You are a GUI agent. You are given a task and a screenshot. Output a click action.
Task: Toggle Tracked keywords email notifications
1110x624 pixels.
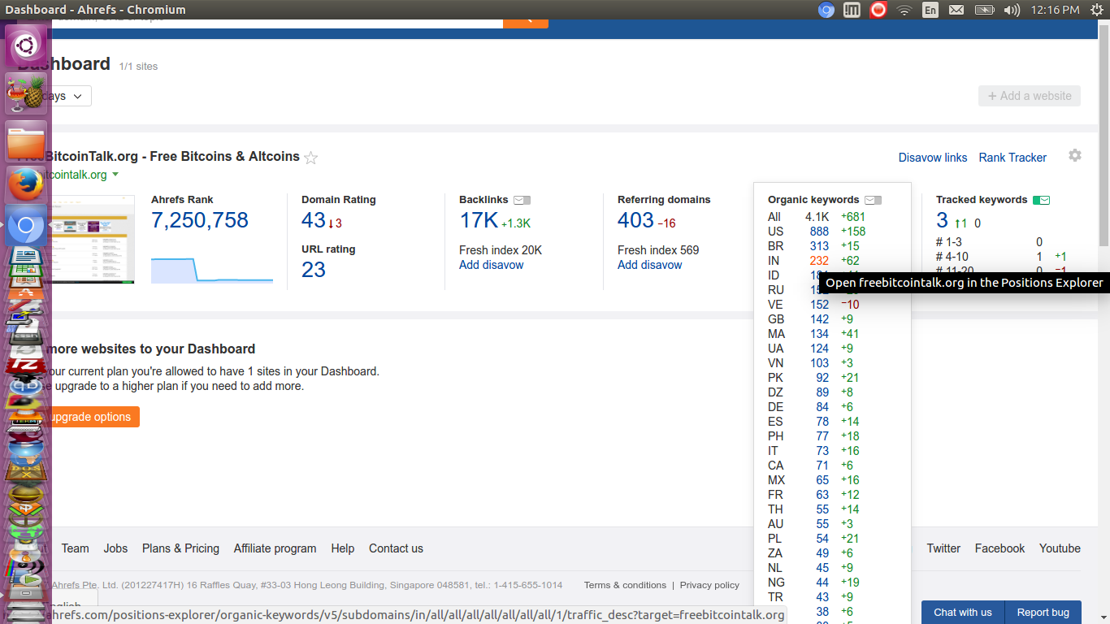click(x=1041, y=200)
